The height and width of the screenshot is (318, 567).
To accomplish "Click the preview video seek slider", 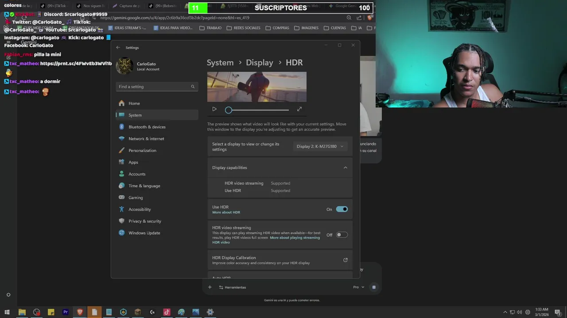I will point(257,110).
